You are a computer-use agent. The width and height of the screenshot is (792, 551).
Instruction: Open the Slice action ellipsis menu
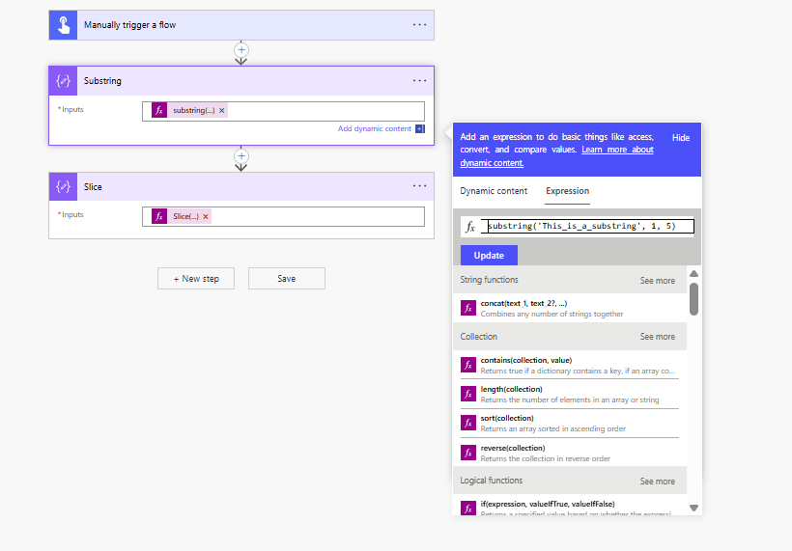(x=419, y=185)
